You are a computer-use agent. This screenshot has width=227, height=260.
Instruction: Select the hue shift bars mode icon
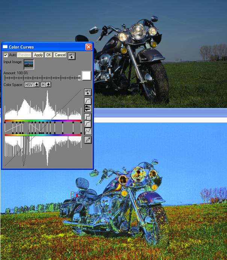click(88, 108)
